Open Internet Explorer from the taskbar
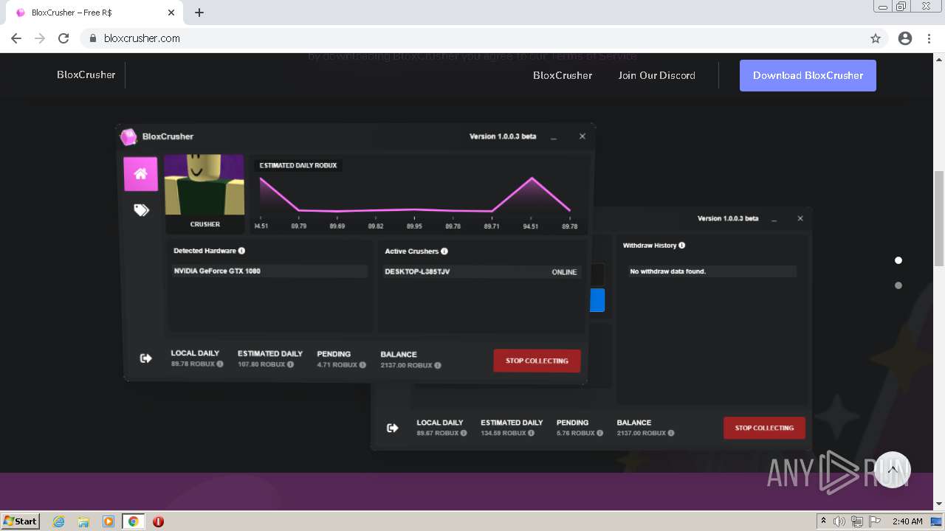The width and height of the screenshot is (945, 531). pyautogui.click(x=58, y=521)
